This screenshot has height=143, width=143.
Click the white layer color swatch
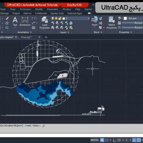coord(64,19)
